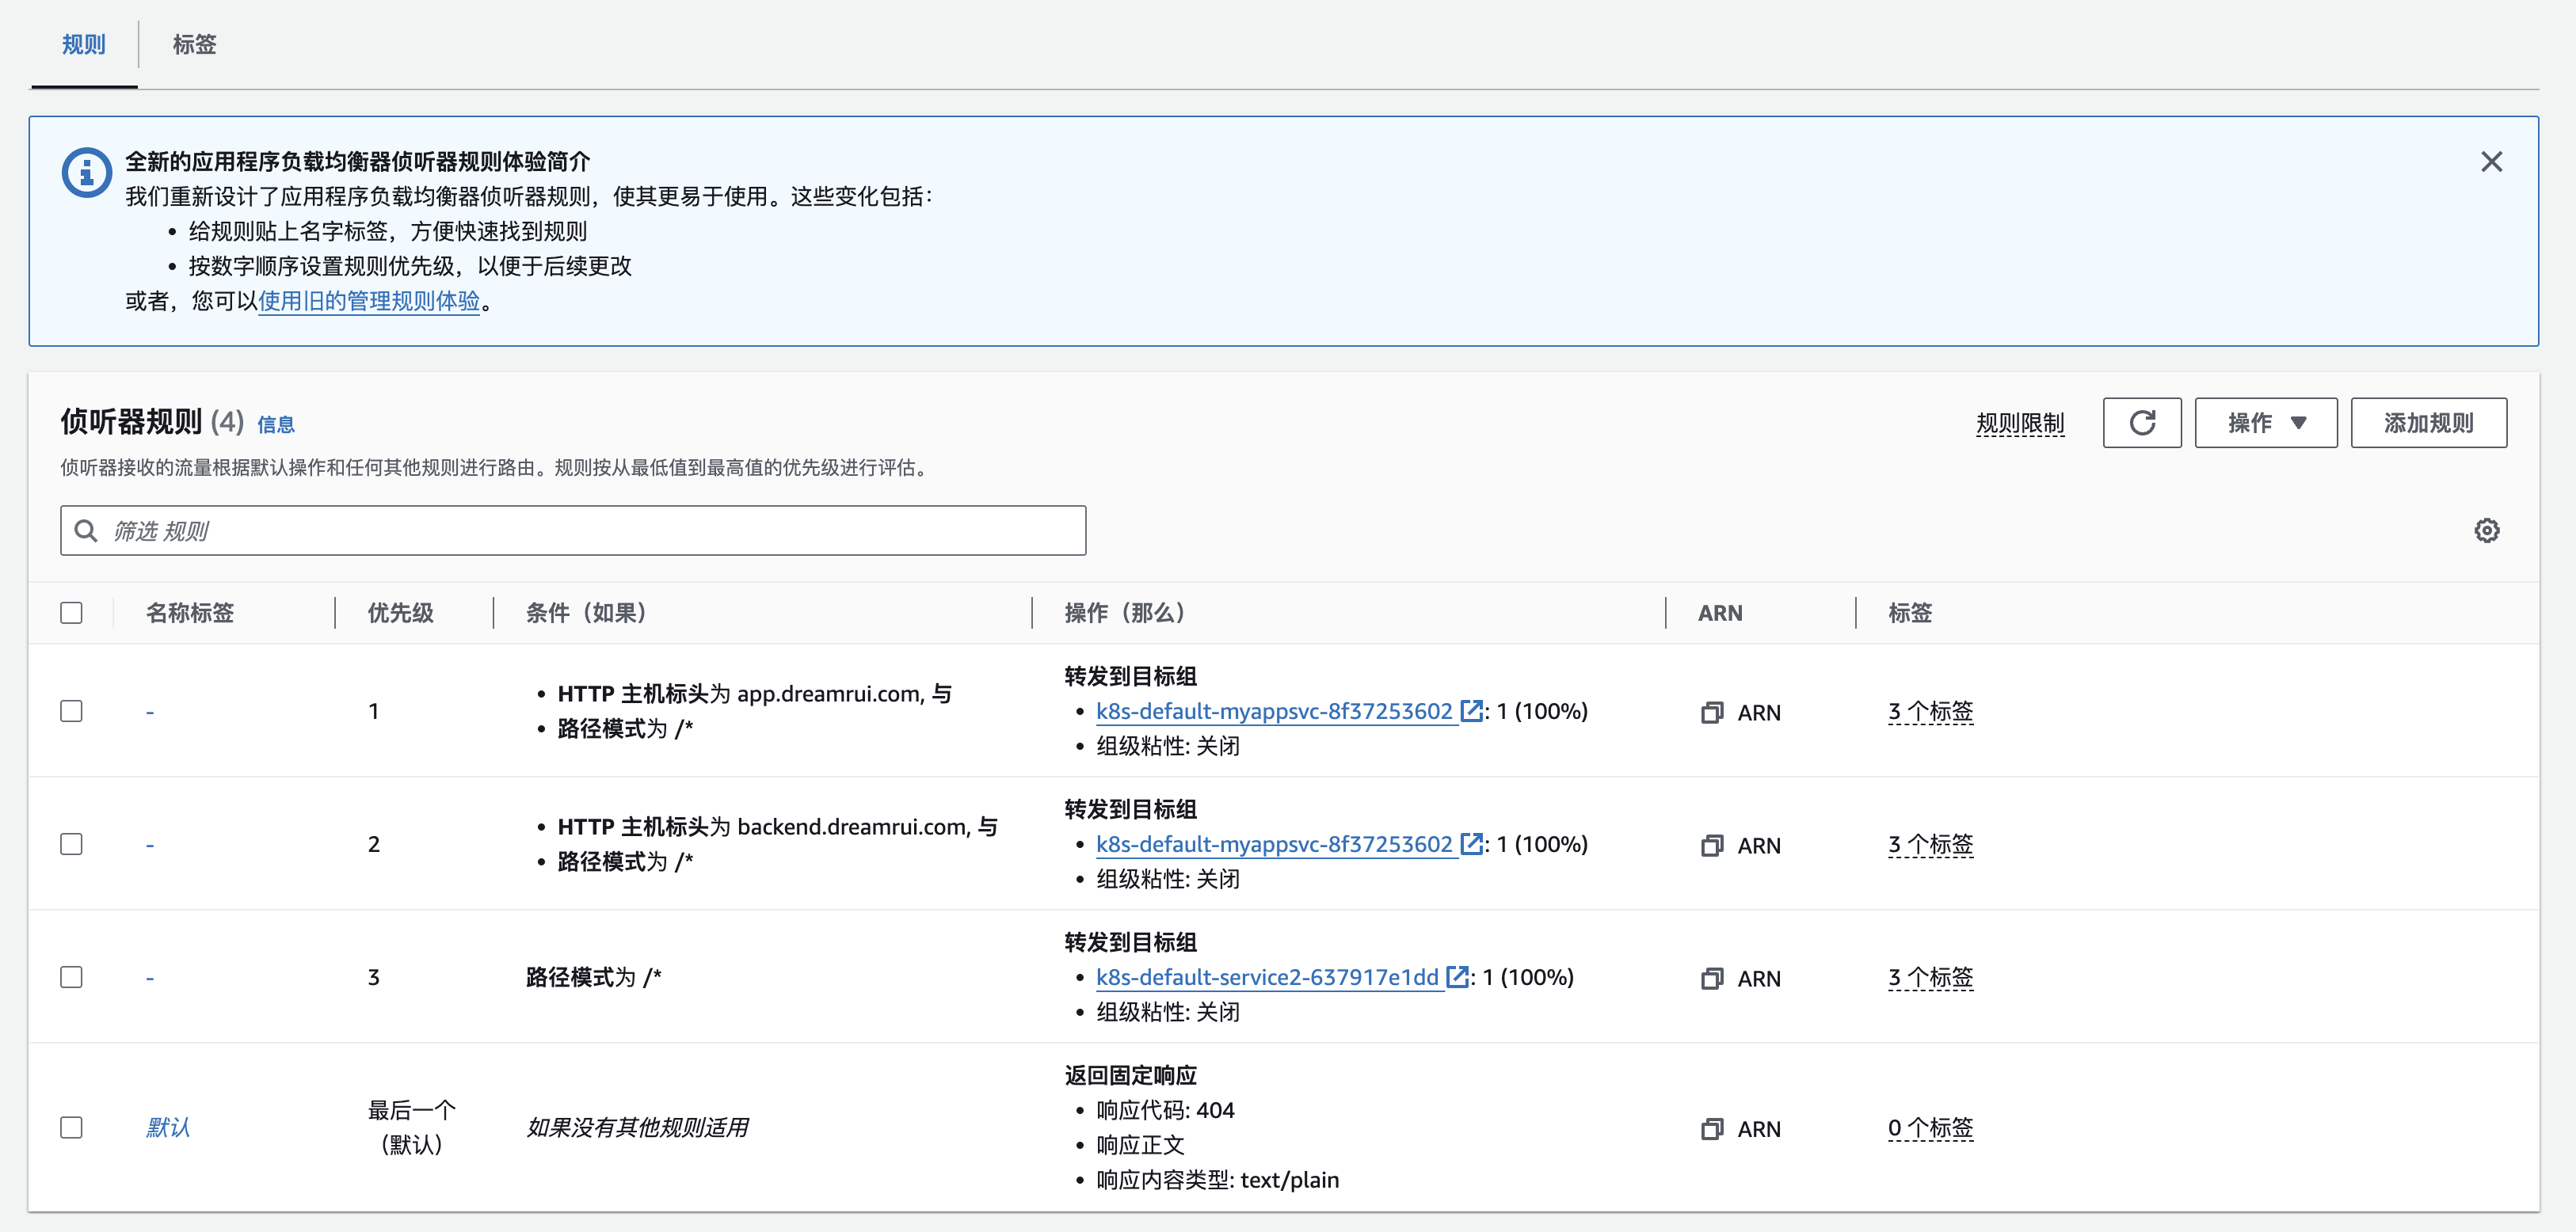Viewport: 2576px width, 1232px height.
Task: Open external link icon for service2 target group
Action: (1458, 977)
